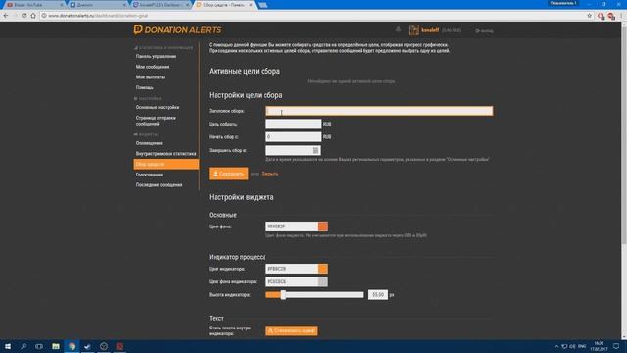The width and height of the screenshot is (627, 353).
Task: Click the logout link in header
Action: click(484, 30)
